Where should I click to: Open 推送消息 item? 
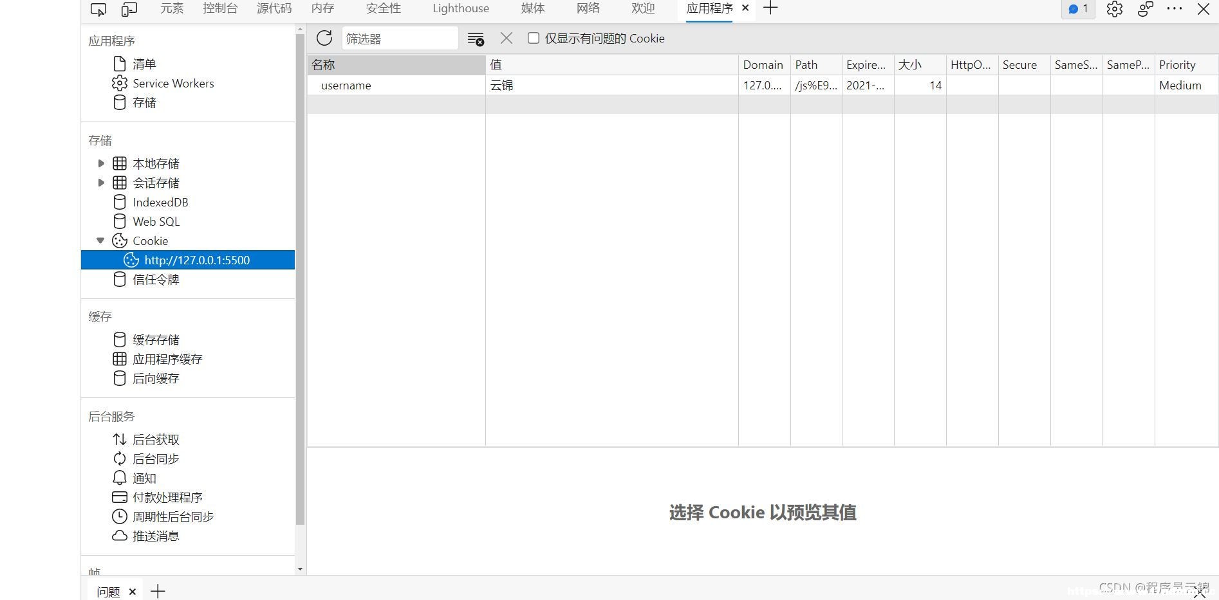(156, 536)
